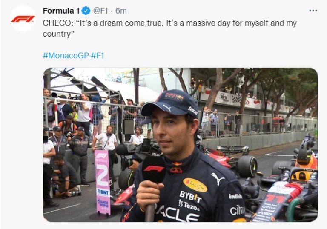Click the BWT logo on pink board
Viewport: 327px width, 229px height.
pyautogui.click(x=103, y=192)
